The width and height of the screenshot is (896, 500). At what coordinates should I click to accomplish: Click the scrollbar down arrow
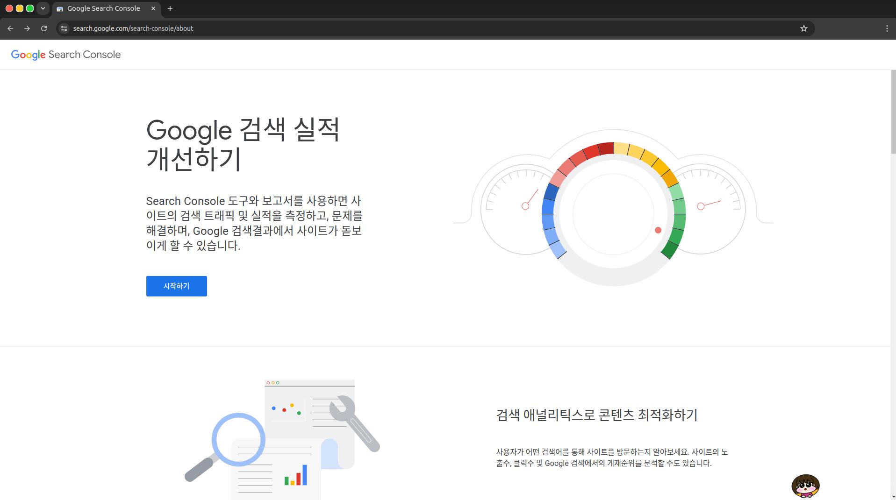point(893,497)
